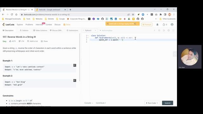Open the Chrome extensions puzzle icon
This screenshot has height=114, width=203.
[x=160, y=15]
